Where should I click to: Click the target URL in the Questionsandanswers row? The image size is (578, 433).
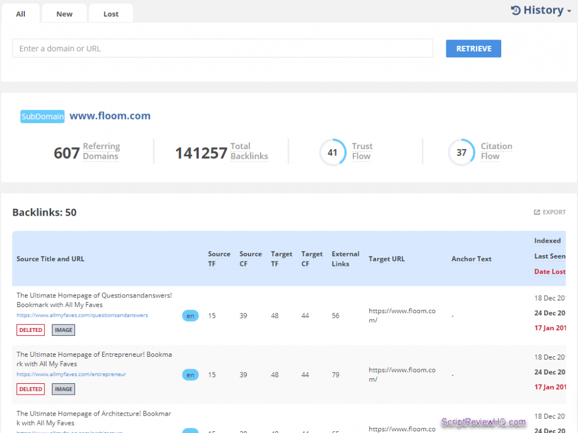pos(402,316)
